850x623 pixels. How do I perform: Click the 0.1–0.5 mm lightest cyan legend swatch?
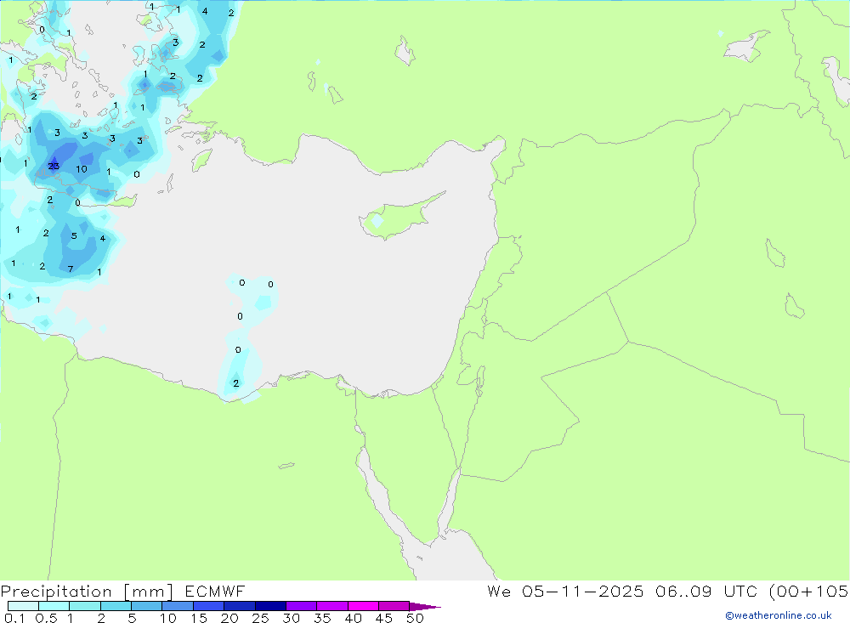click(23, 606)
